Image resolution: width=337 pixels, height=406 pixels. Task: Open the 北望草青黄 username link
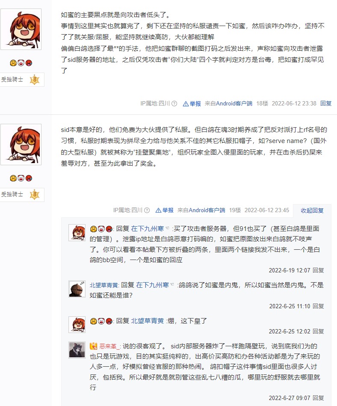click(x=104, y=285)
